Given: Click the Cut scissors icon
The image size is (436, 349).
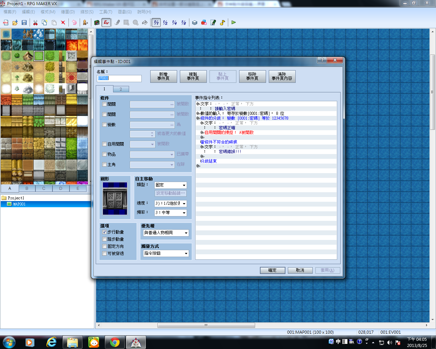Looking at the screenshot, I should pos(35,22).
